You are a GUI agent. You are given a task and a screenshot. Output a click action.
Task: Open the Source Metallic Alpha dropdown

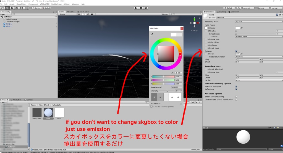coord(259,36)
